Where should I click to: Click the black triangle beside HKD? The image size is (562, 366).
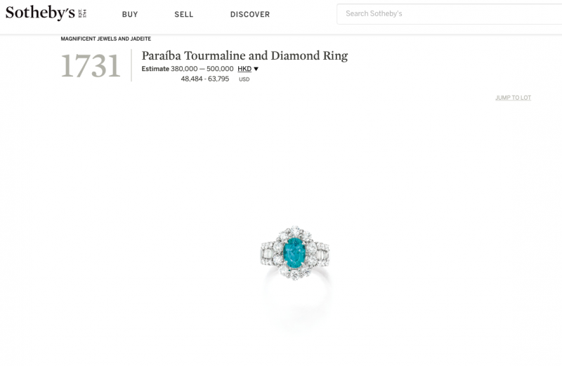coord(256,69)
